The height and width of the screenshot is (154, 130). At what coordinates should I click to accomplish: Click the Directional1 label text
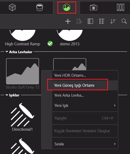(x=22, y=129)
